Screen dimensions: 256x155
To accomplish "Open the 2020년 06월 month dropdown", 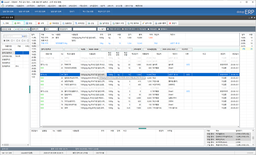I will [7, 29].
